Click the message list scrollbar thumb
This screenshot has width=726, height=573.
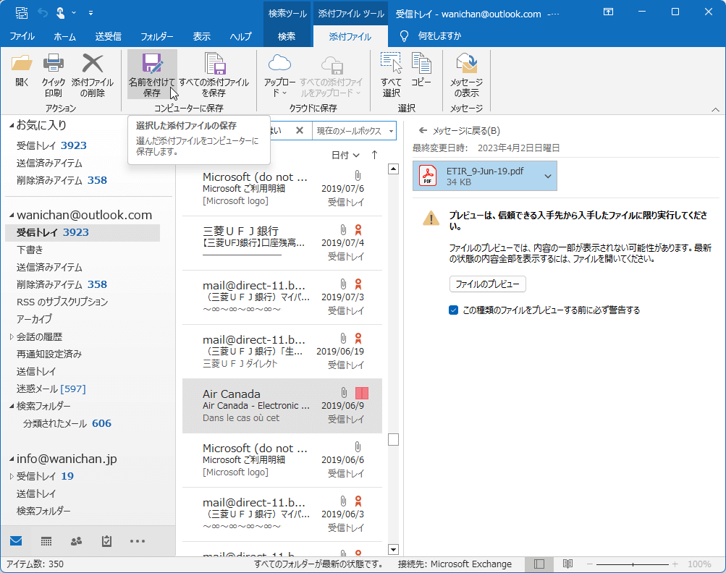[x=393, y=439]
